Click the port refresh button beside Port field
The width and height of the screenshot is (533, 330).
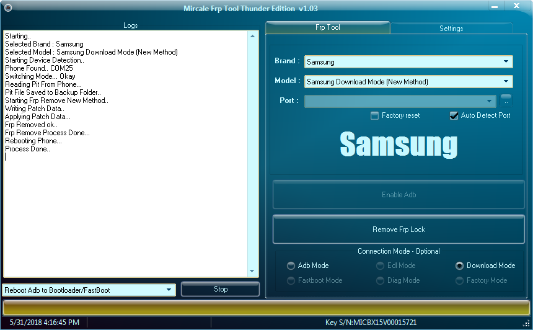tap(506, 100)
